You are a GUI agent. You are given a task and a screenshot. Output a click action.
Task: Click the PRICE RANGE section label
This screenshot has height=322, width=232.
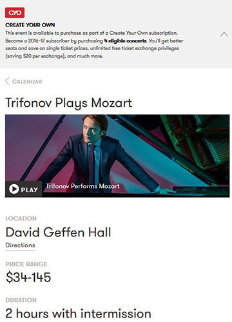click(x=26, y=264)
